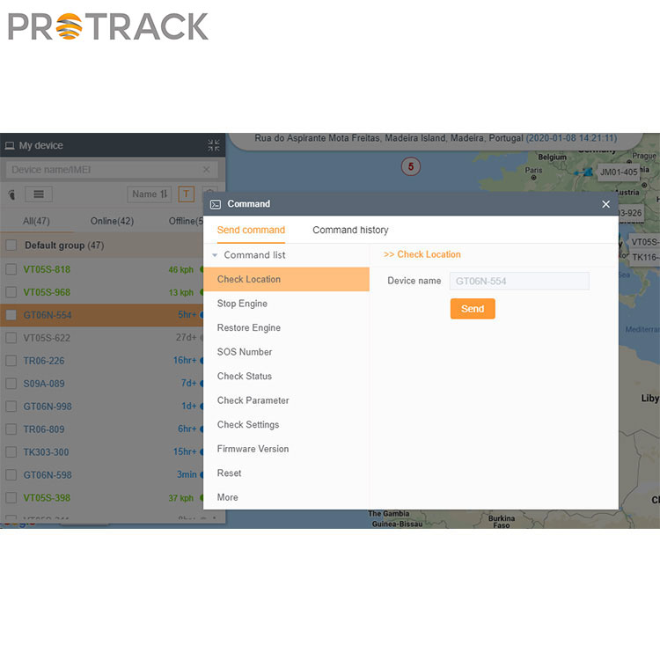Select device S09A-089 in list
Image resolution: width=660 pixels, height=660 pixels.
44,384
